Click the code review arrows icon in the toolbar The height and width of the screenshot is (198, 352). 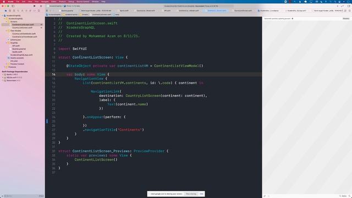(342, 6)
